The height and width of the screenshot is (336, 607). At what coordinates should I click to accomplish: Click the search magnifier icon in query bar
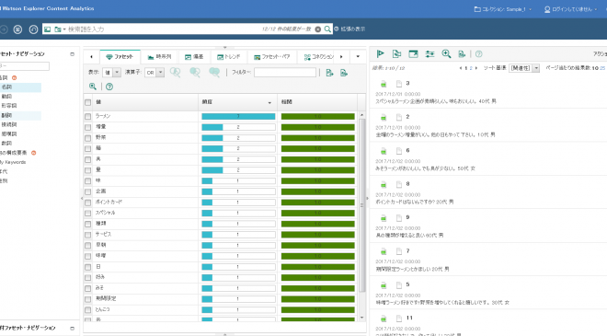click(327, 29)
